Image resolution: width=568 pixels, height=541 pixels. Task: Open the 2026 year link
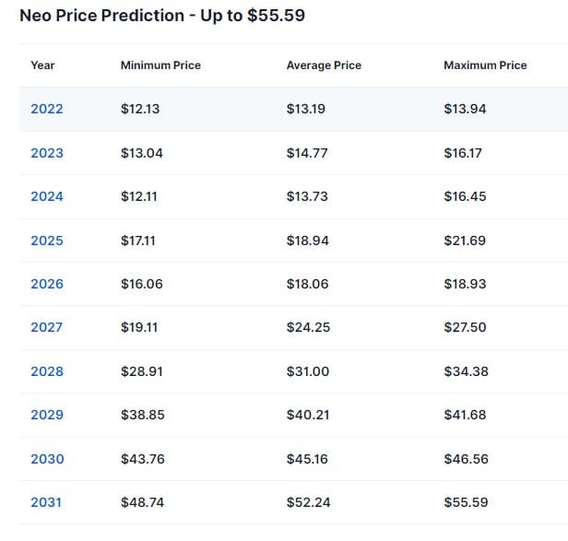point(47,284)
